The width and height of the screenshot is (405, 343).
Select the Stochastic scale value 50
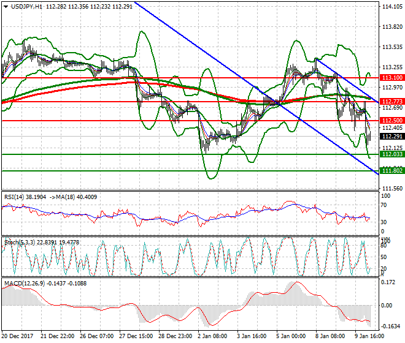[384, 257]
